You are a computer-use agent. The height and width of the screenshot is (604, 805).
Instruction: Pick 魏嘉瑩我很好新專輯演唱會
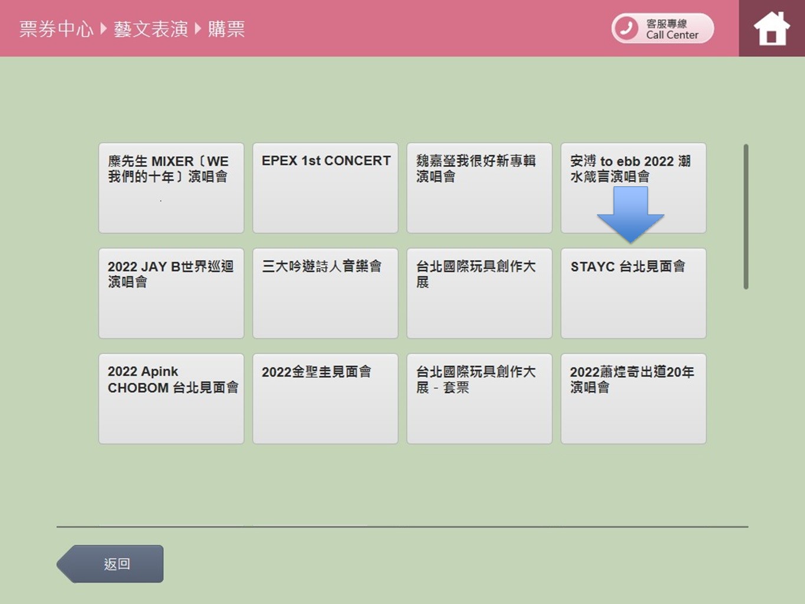(x=479, y=188)
